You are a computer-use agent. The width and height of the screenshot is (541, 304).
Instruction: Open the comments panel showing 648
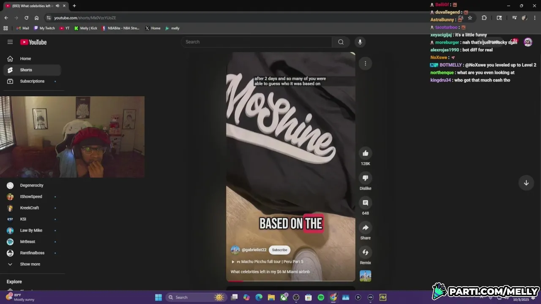click(366, 203)
